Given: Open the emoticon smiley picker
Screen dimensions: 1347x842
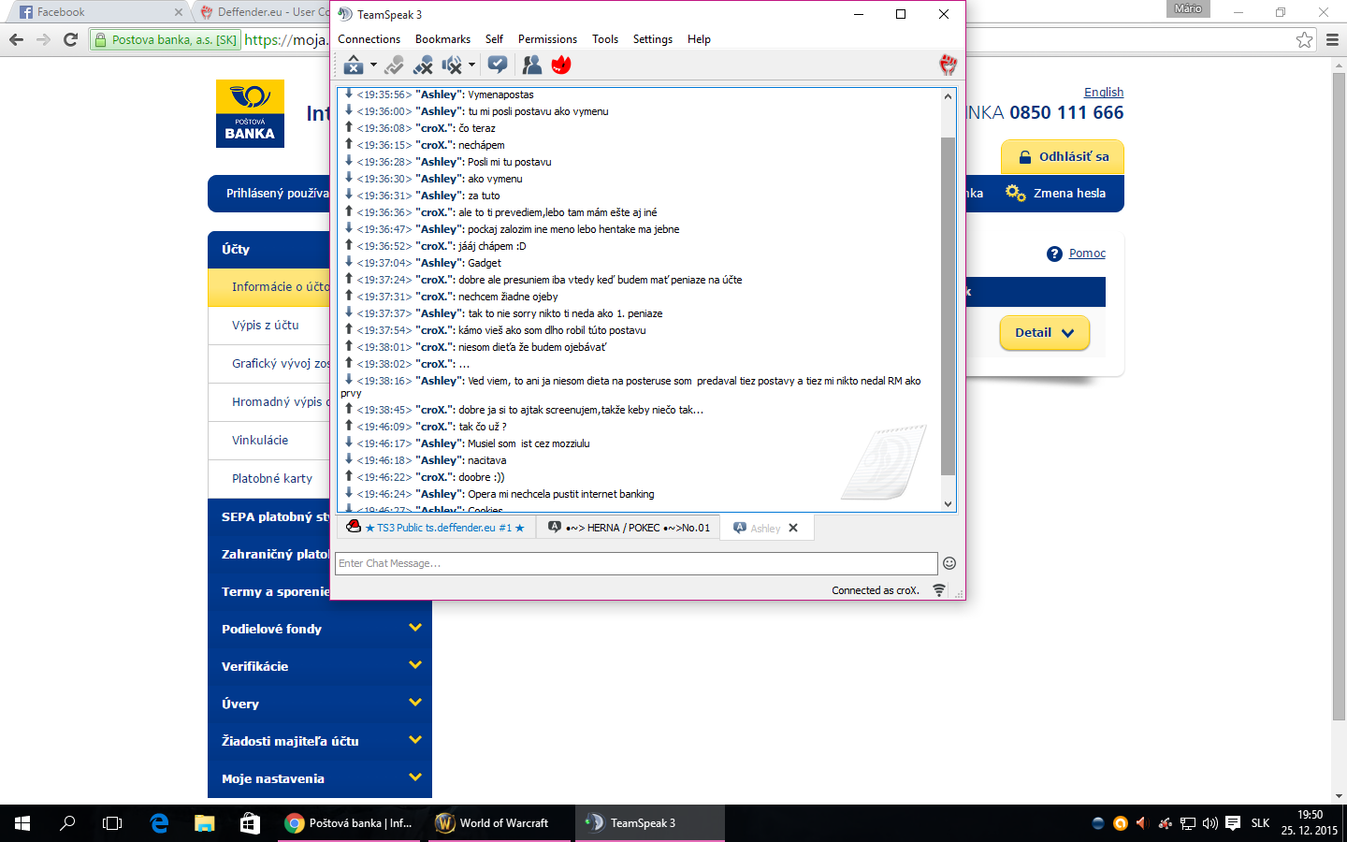Looking at the screenshot, I should coord(949,563).
